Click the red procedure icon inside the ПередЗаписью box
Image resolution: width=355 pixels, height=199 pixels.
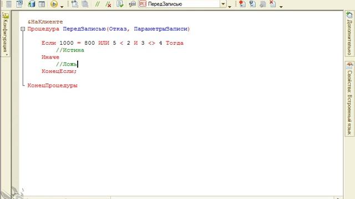(x=143, y=4)
